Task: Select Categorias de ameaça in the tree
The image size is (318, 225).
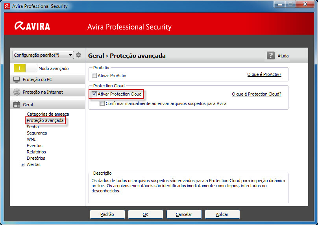Action: pyautogui.click(x=48, y=114)
